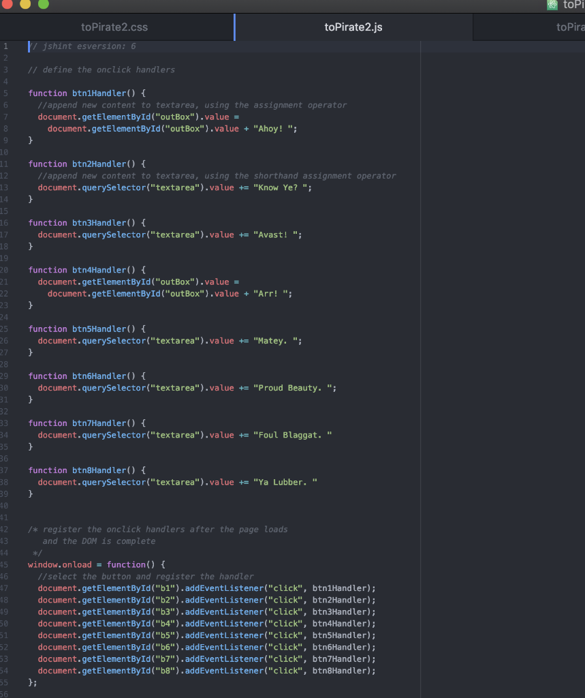Click the "b2" element id string

click(165, 600)
